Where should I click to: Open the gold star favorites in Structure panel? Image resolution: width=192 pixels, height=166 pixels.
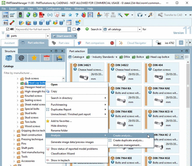coord(34,58)
